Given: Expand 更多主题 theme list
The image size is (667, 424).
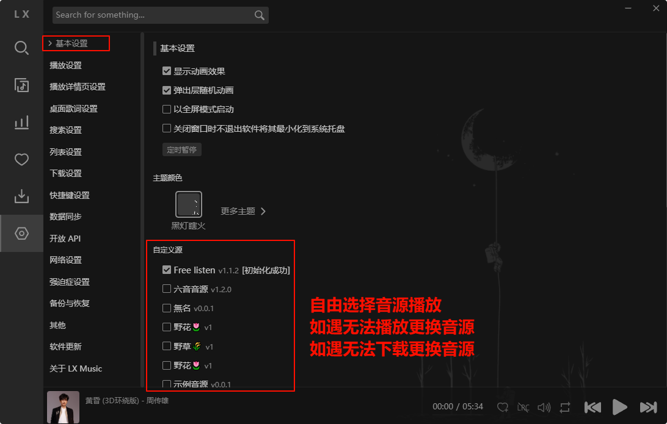Looking at the screenshot, I should [x=243, y=211].
